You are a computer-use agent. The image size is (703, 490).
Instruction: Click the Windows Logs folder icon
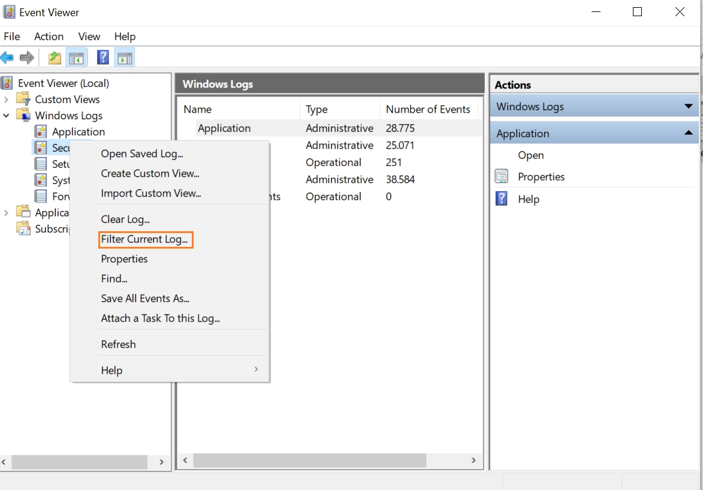[23, 115]
